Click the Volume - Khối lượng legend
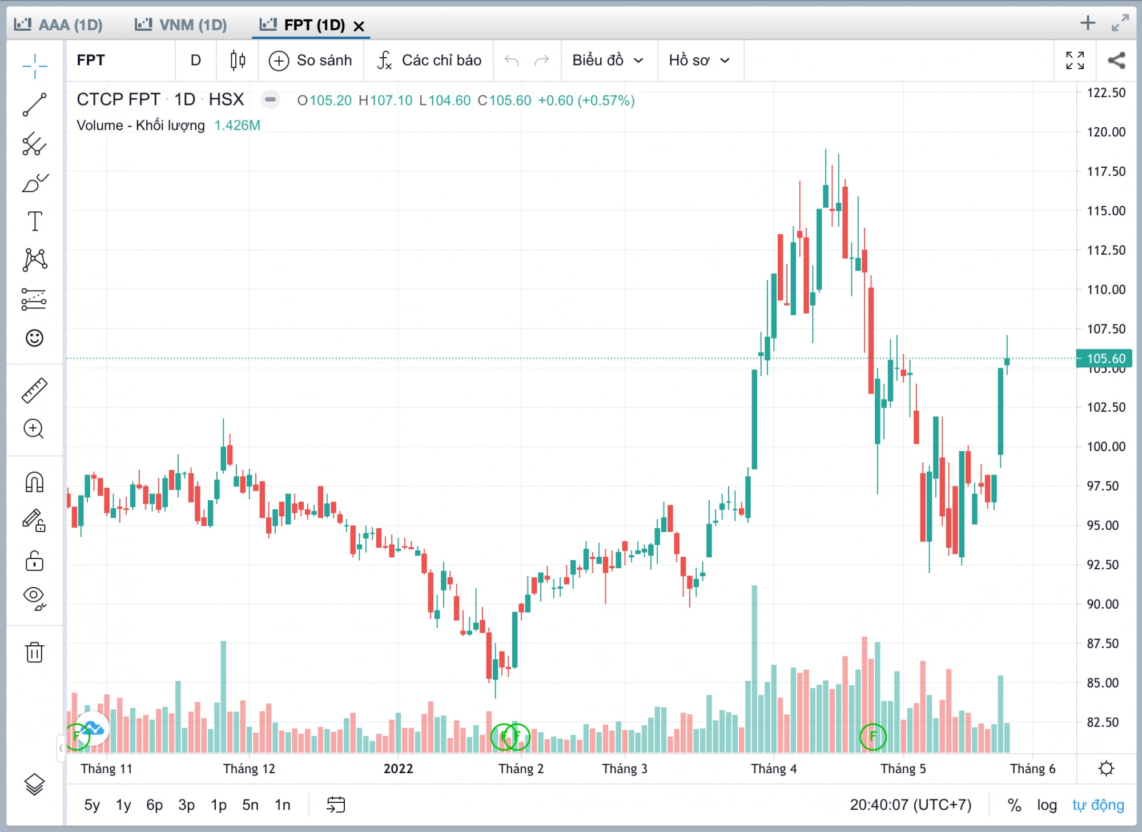The height and width of the screenshot is (832, 1142). coord(140,125)
